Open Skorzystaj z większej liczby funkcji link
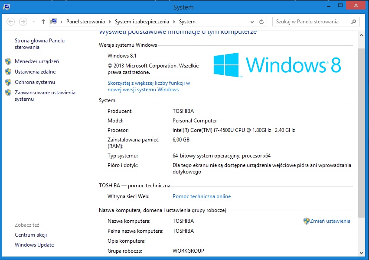The width and height of the screenshot is (369, 260). pos(149,86)
